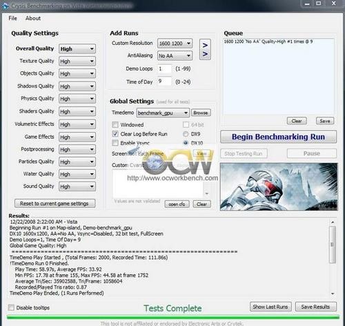
Task: Click the Crysis app icon in title bar
Action: (5, 6)
